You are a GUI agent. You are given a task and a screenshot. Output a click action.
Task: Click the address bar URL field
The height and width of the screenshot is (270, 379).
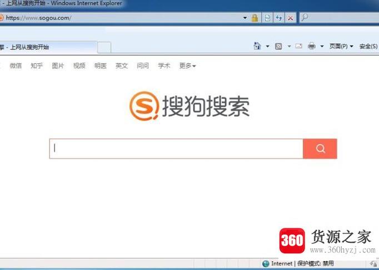point(121,18)
